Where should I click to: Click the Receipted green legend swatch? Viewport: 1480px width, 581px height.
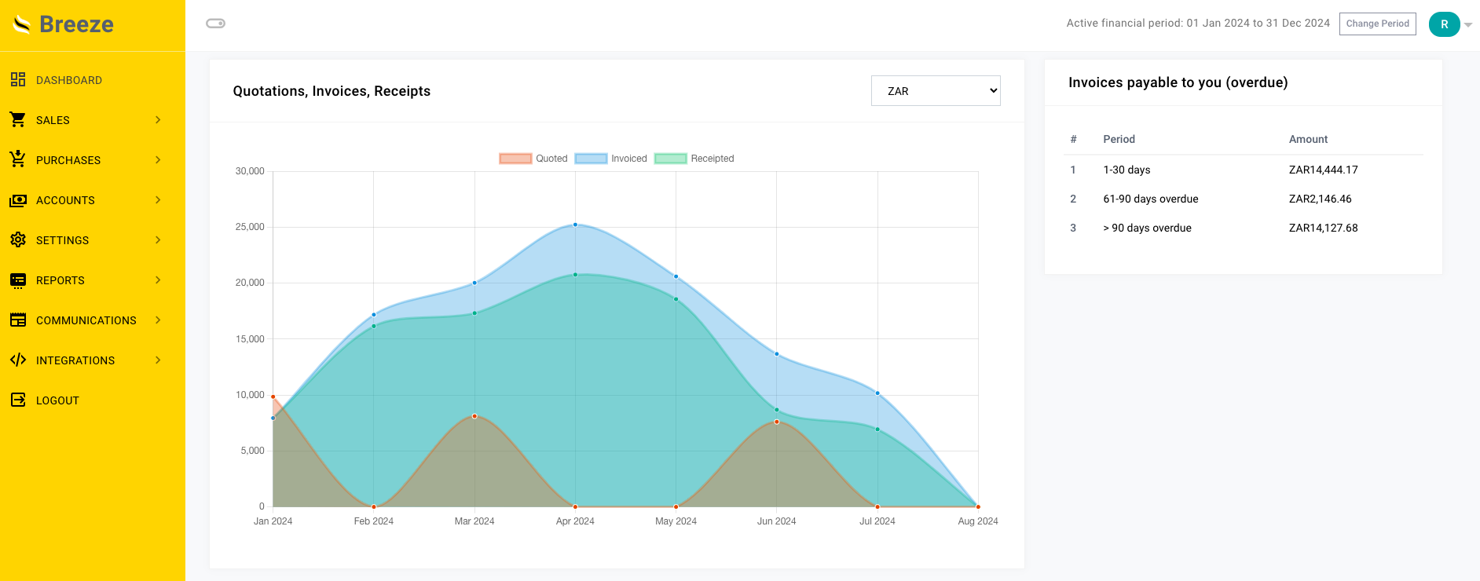[x=670, y=159]
